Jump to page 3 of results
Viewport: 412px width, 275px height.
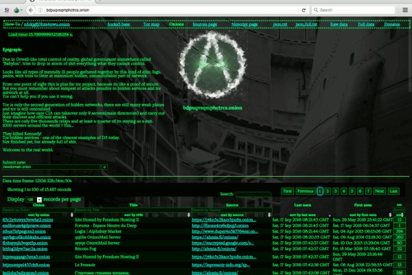(x=336, y=191)
